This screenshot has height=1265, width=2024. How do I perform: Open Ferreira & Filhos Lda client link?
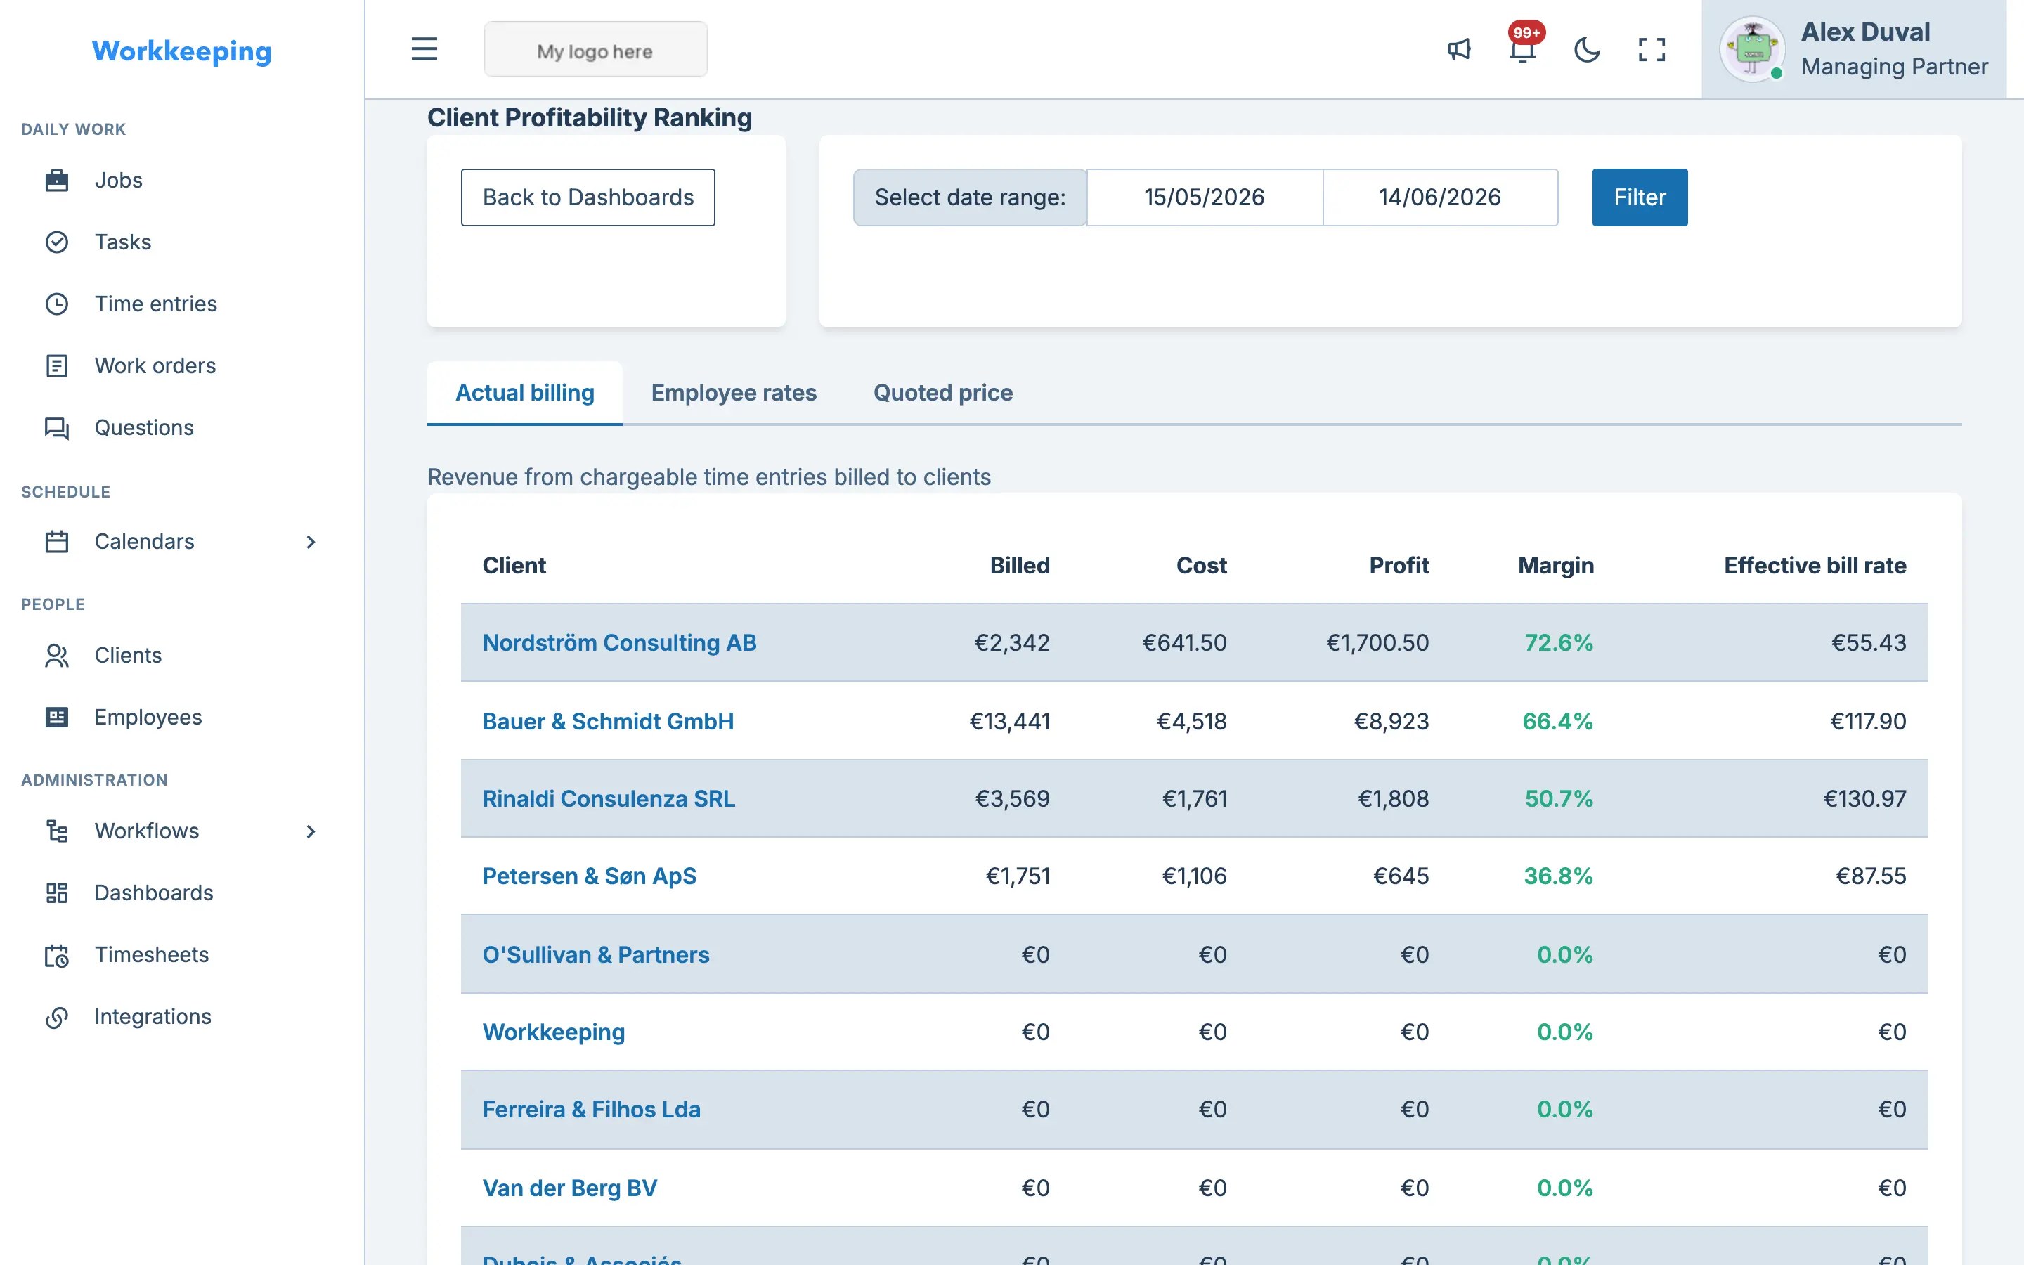pyautogui.click(x=591, y=1110)
